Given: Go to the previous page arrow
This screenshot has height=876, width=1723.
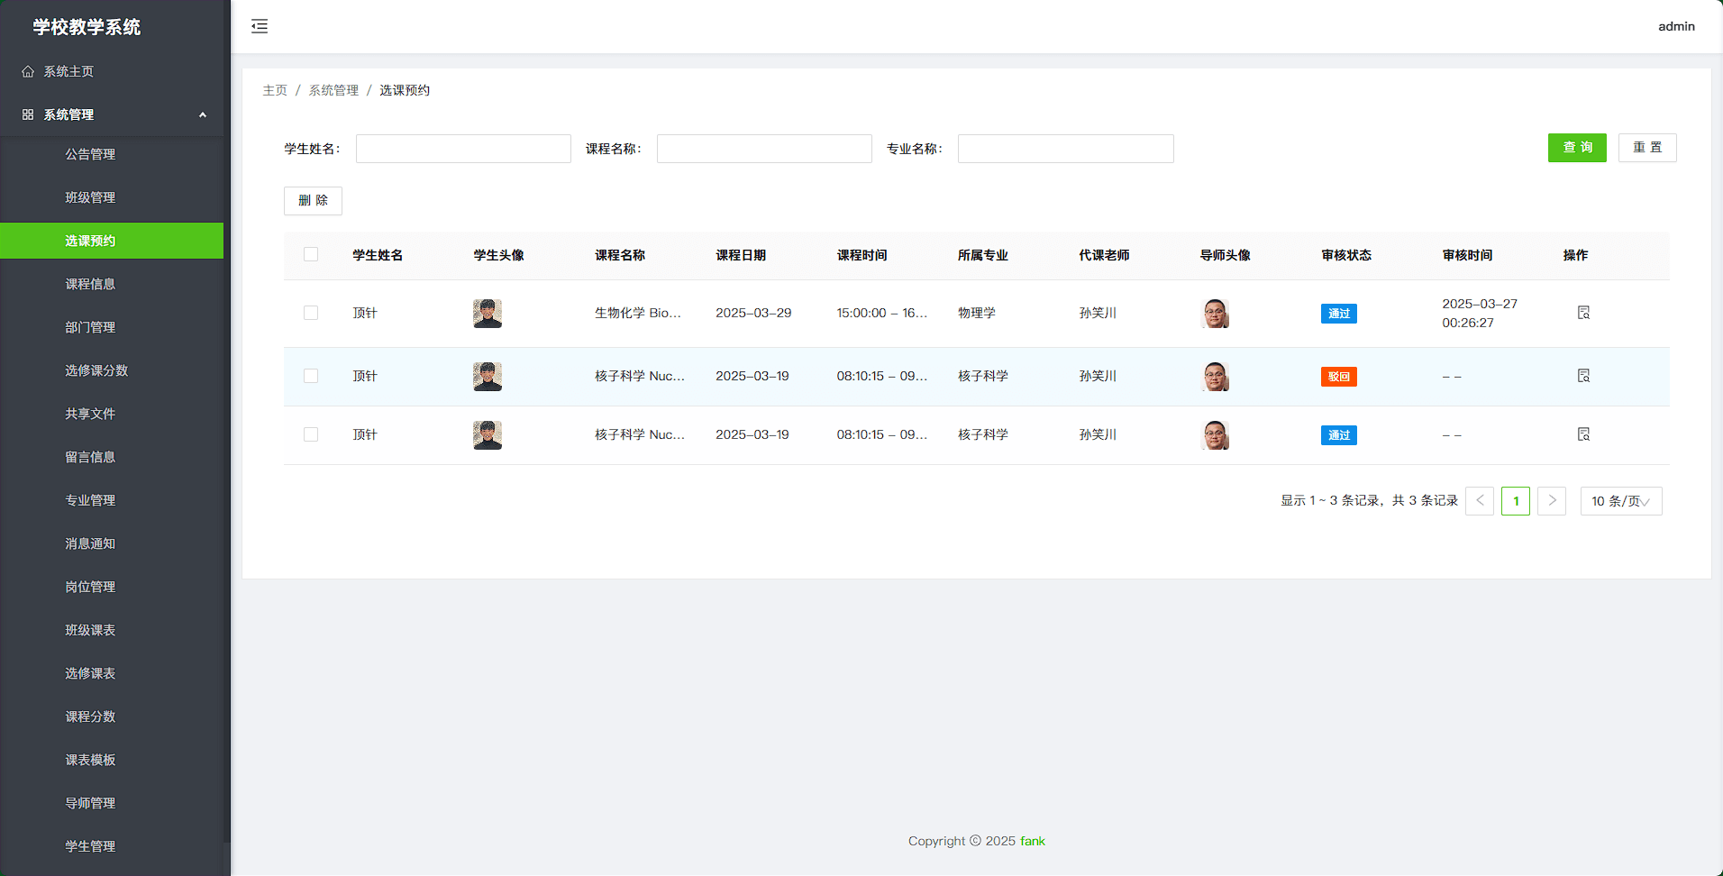Looking at the screenshot, I should 1480,501.
